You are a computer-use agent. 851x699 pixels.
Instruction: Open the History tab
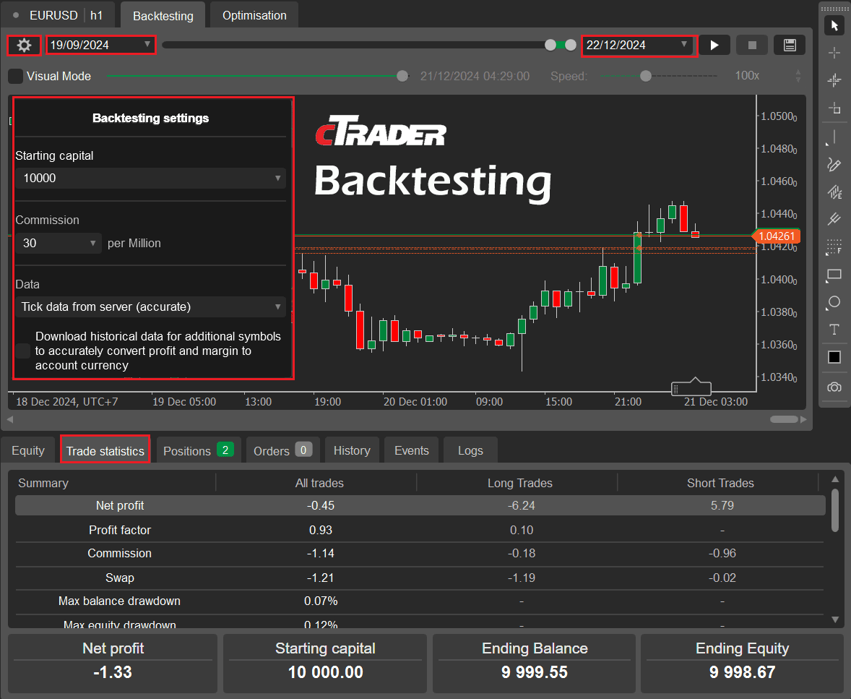[352, 451]
